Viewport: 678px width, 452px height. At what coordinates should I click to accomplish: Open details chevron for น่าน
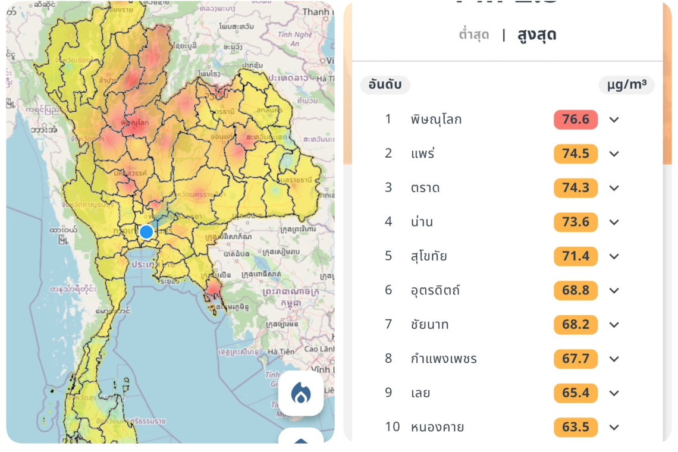click(614, 222)
